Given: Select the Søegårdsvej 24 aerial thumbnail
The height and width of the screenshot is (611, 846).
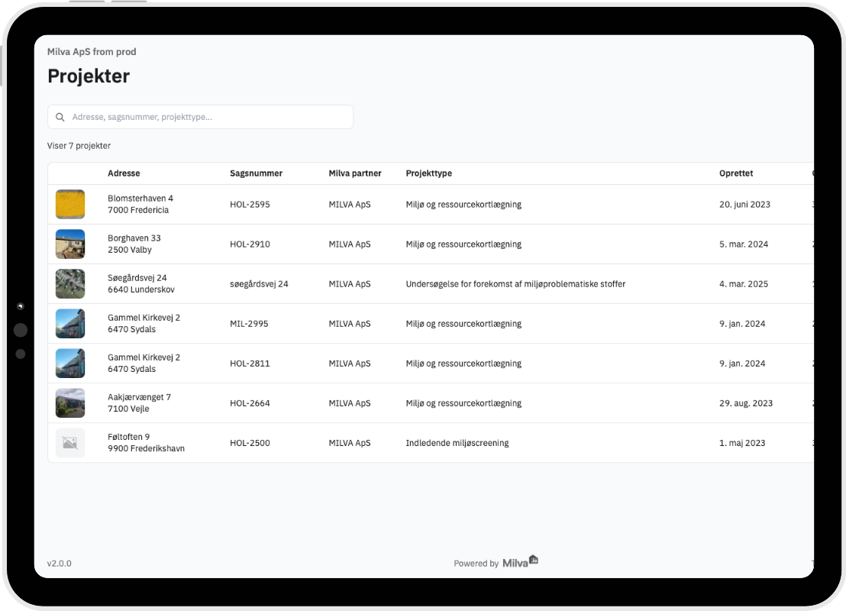Looking at the screenshot, I should [70, 284].
